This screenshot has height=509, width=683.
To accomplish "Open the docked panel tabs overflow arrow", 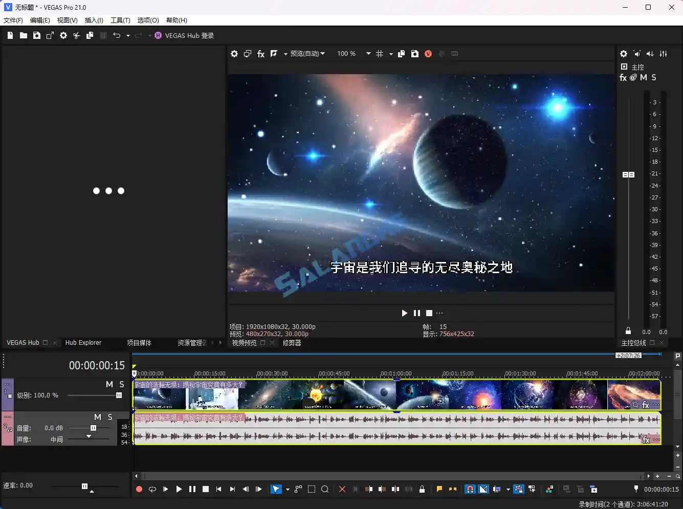I will [x=221, y=343].
